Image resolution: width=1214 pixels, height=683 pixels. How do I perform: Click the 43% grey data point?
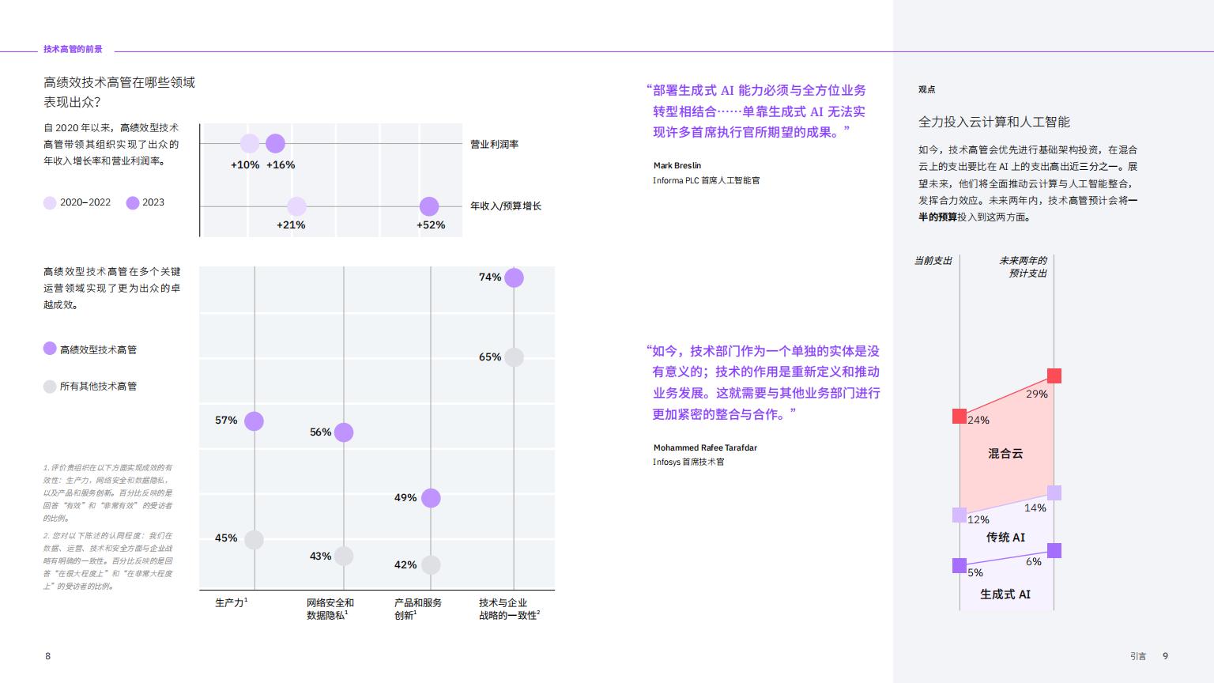coord(344,556)
